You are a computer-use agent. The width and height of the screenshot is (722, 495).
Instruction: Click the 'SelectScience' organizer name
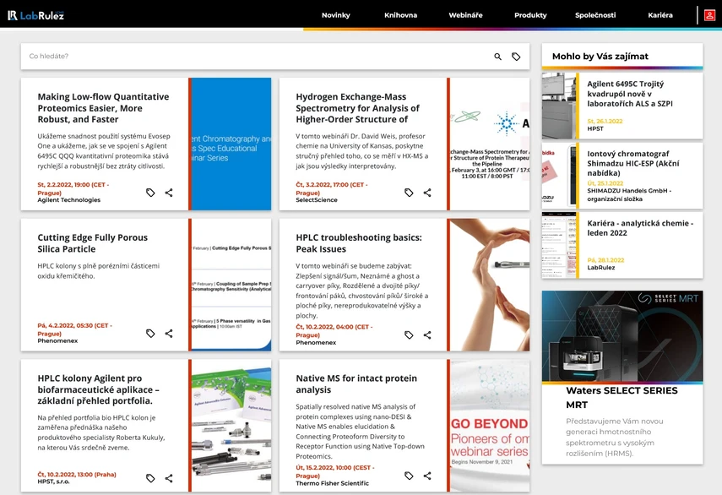(x=317, y=200)
